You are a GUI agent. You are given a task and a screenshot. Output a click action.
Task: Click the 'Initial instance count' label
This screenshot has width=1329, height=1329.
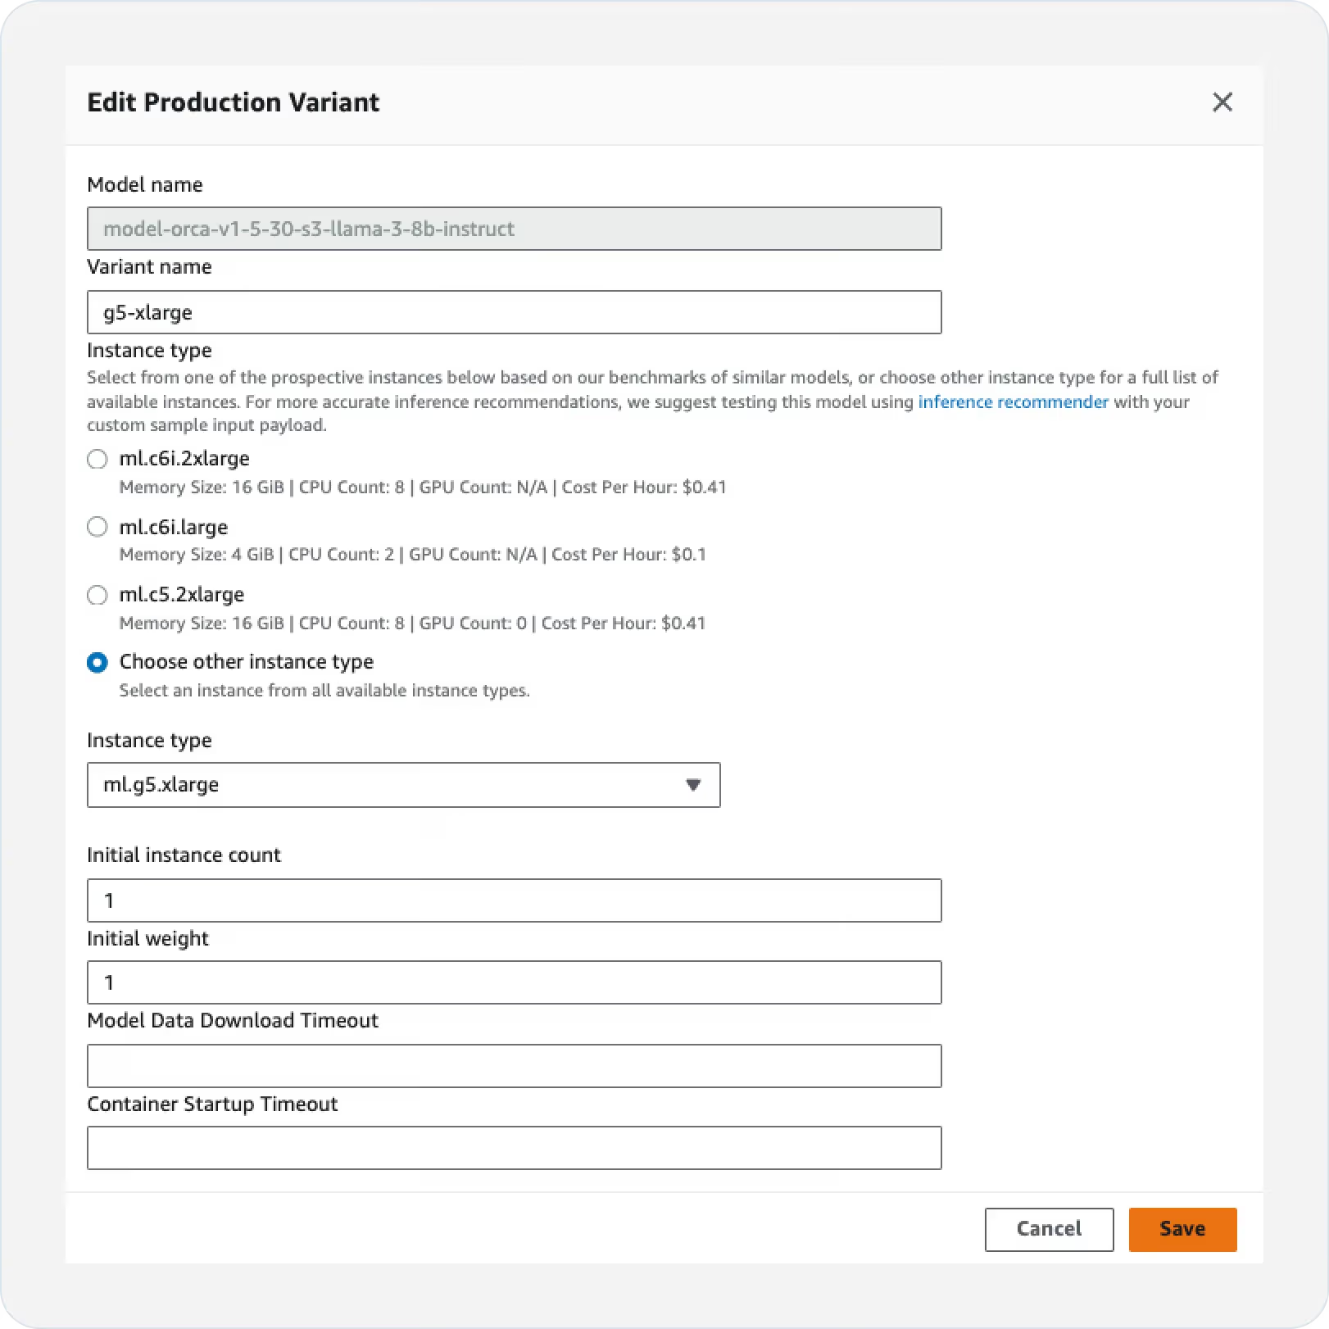(x=184, y=855)
